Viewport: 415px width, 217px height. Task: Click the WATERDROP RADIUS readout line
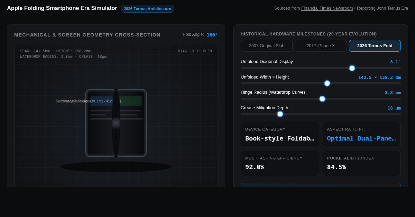coord(63,56)
